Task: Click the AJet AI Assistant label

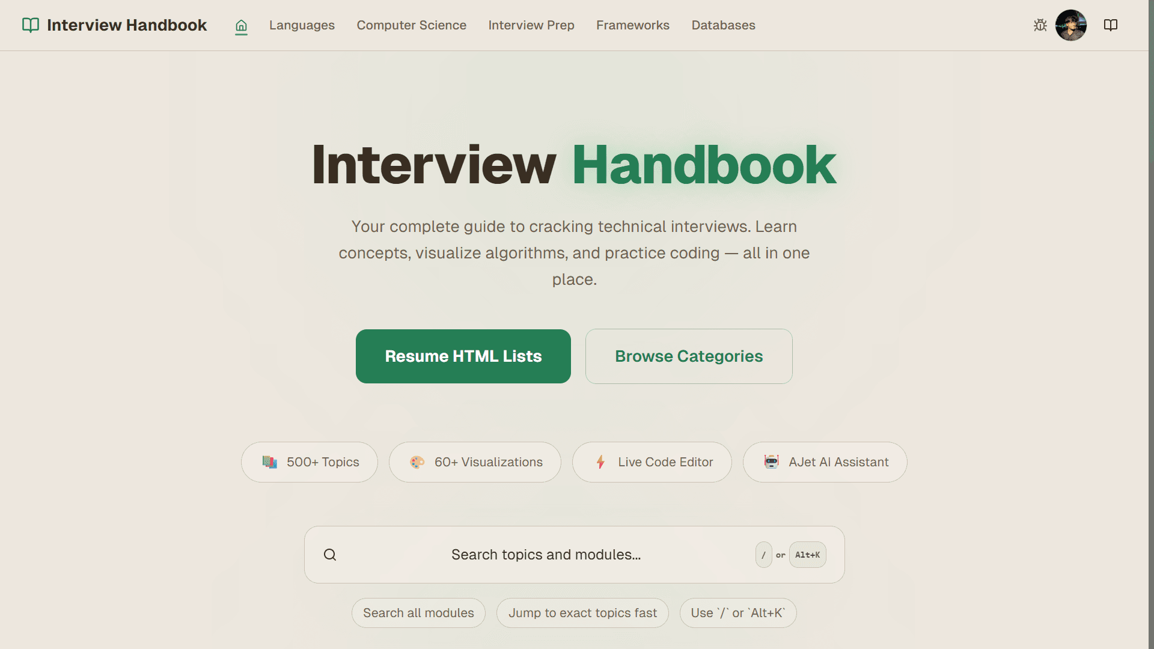Action: [838, 462]
